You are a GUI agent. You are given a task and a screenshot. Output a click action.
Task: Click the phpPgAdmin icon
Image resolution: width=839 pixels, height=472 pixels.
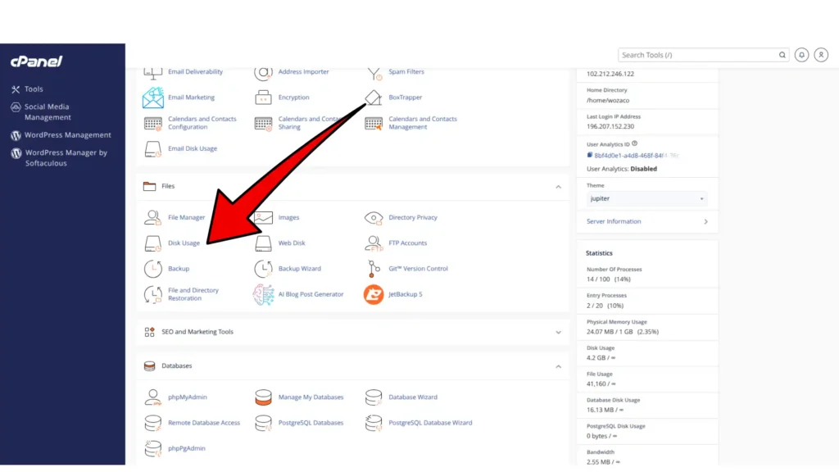coord(152,448)
